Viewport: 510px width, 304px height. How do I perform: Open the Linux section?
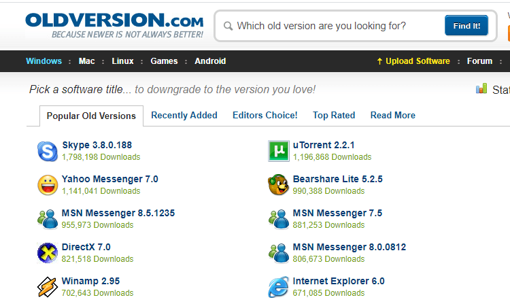coord(122,61)
